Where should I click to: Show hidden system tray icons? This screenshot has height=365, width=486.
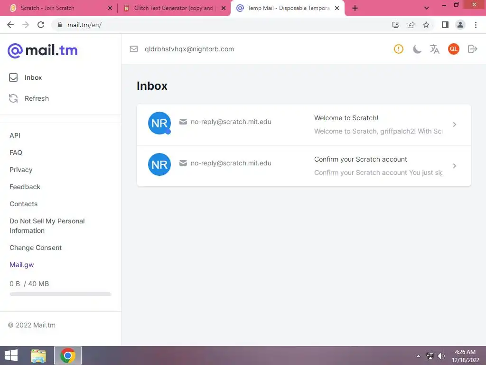tap(419, 356)
